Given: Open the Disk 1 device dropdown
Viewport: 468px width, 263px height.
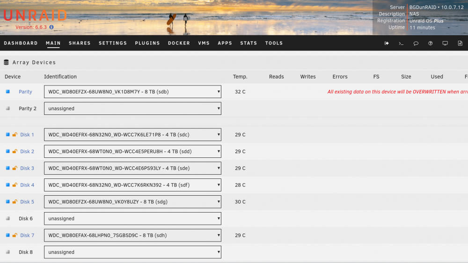Looking at the screenshot, I should 132,135.
